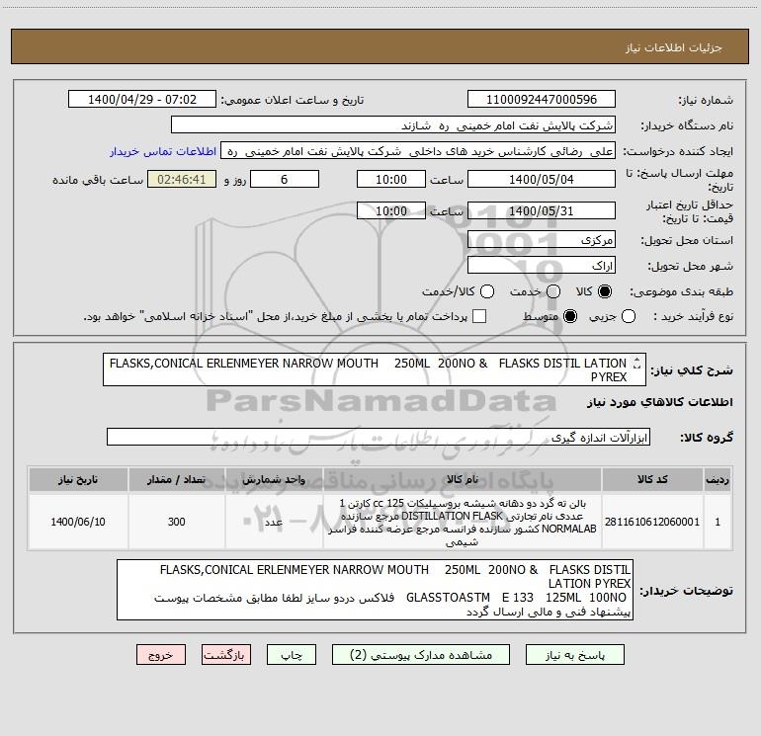The image size is (761, 736).
Task: Click the response deadline date field 1400/05/04
Action: (541, 179)
